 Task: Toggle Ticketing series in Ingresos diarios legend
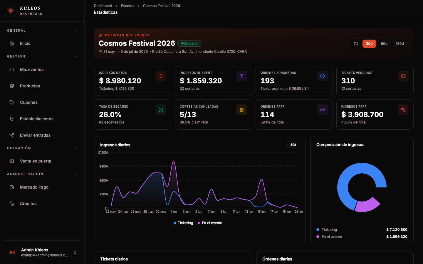183,223
